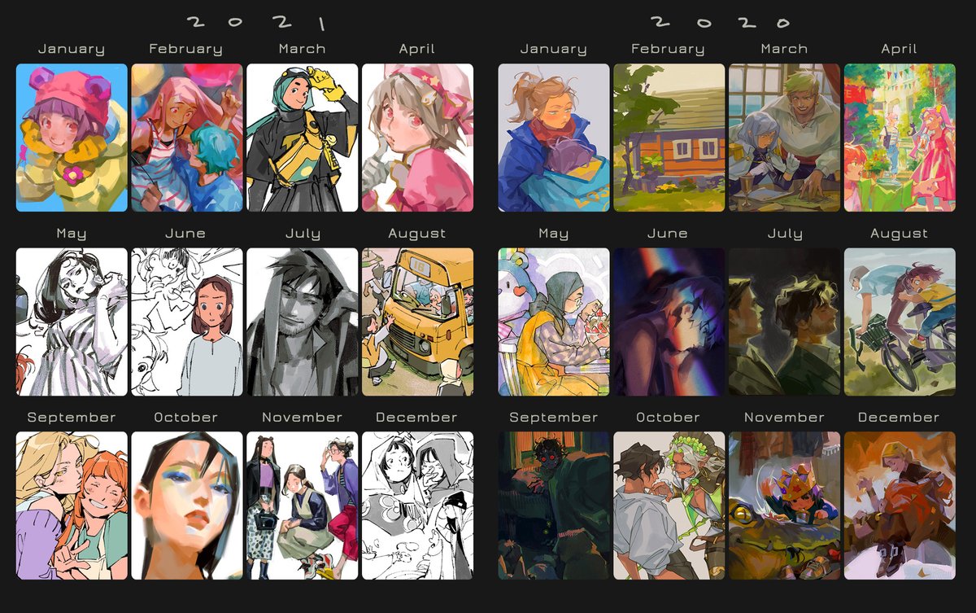Click the February label under 2020
The width and height of the screenshot is (976, 613).
pos(669,50)
